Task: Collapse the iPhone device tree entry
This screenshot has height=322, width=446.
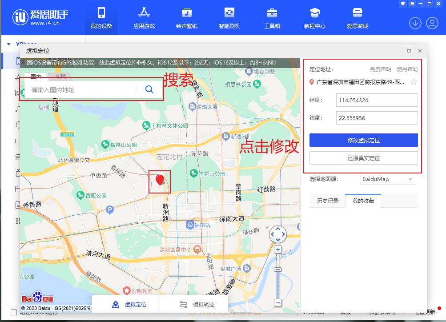Action: click(8, 45)
